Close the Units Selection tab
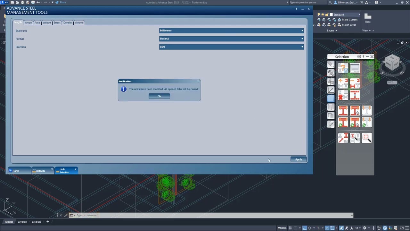This screenshot has height=231, width=410. 76,169
